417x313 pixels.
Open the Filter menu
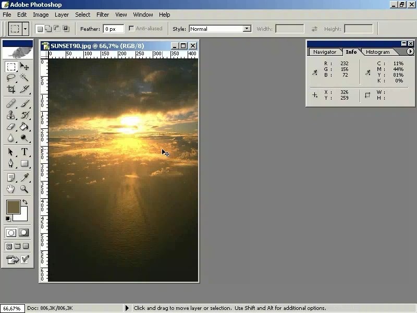pos(103,15)
